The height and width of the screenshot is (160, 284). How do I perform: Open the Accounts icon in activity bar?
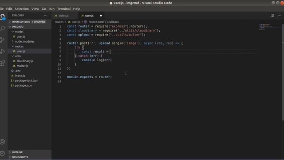tap(3, 142)
